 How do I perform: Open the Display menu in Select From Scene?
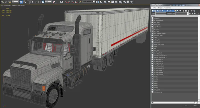coord(160,8)
